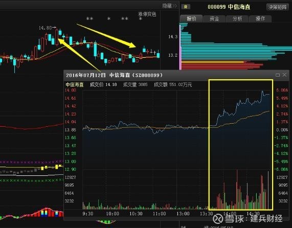
Task: Click the 14.3 label on distribution chart
Action: 173,37
